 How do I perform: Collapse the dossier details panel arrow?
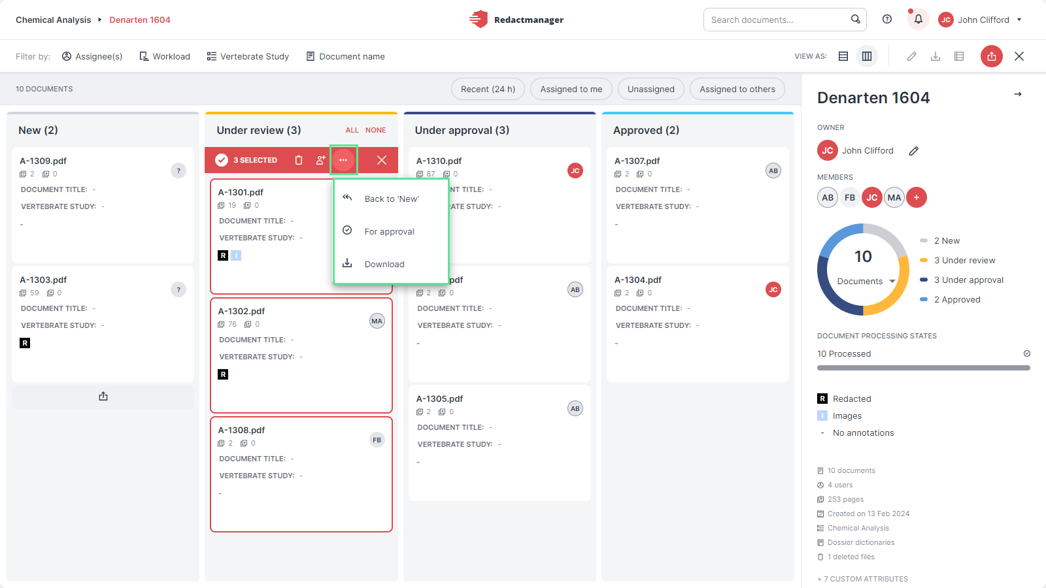[x=1018, y=94]
